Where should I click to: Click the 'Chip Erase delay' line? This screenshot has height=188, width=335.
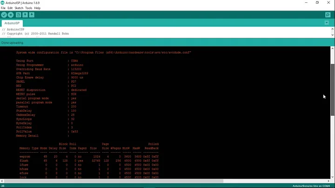click(50, 77)
